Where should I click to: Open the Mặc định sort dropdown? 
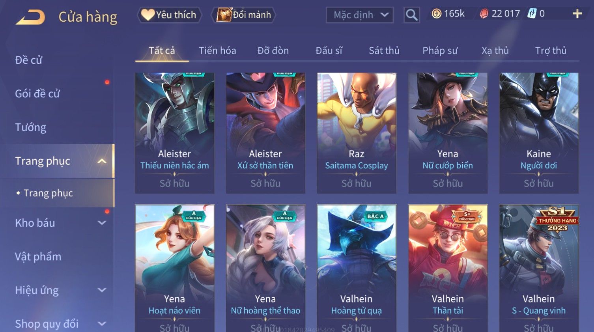point(359,15)
